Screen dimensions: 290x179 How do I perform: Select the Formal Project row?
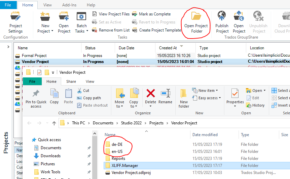[x=152, y=56]
